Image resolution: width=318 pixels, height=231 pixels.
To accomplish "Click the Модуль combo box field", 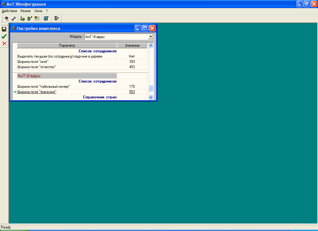I will tap(119, 37).
